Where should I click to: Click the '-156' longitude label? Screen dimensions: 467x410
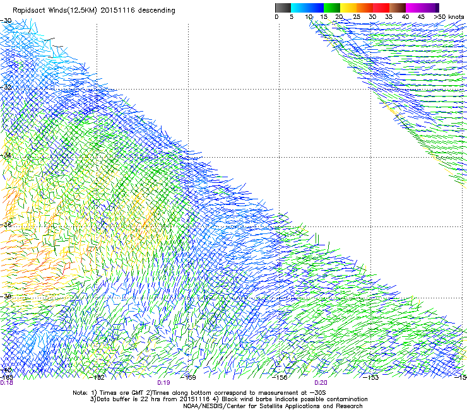point(280,378)
